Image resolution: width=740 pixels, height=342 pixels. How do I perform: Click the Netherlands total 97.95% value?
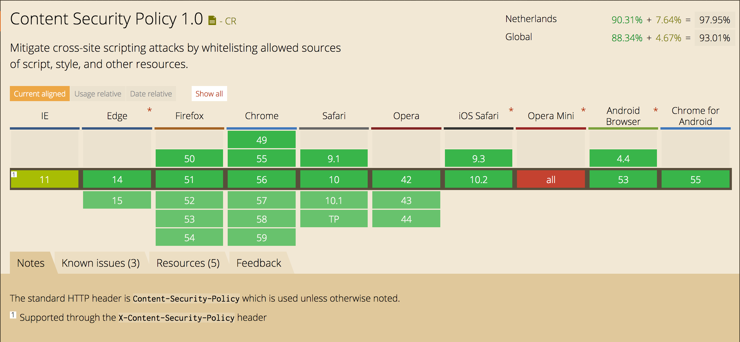click(x=714, y=20)
